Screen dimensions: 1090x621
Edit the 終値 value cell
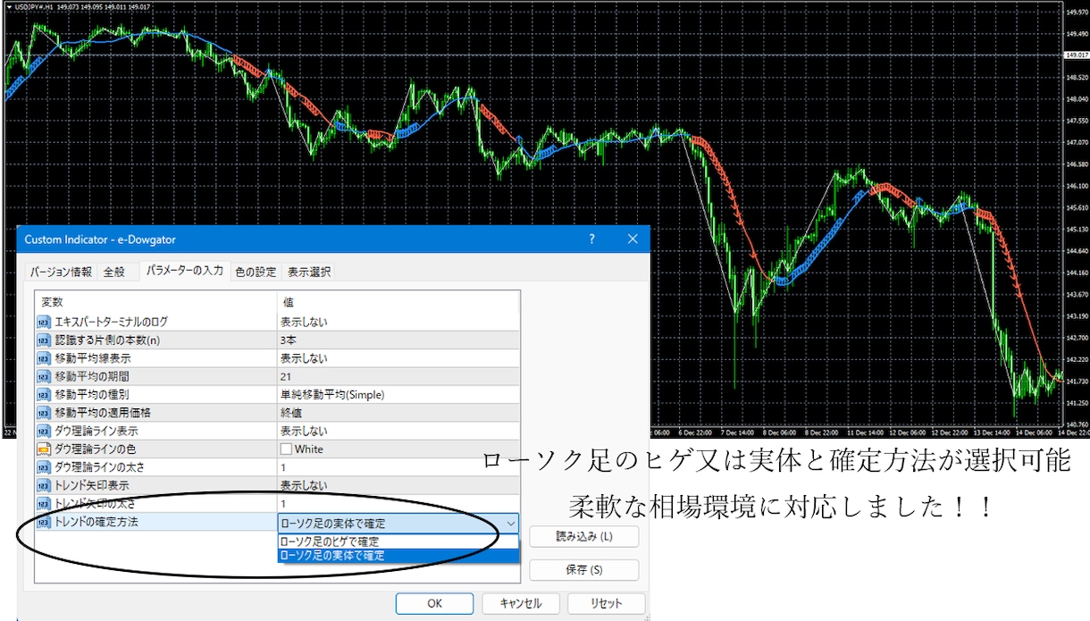pyautogui.click(x=398, y=413)
